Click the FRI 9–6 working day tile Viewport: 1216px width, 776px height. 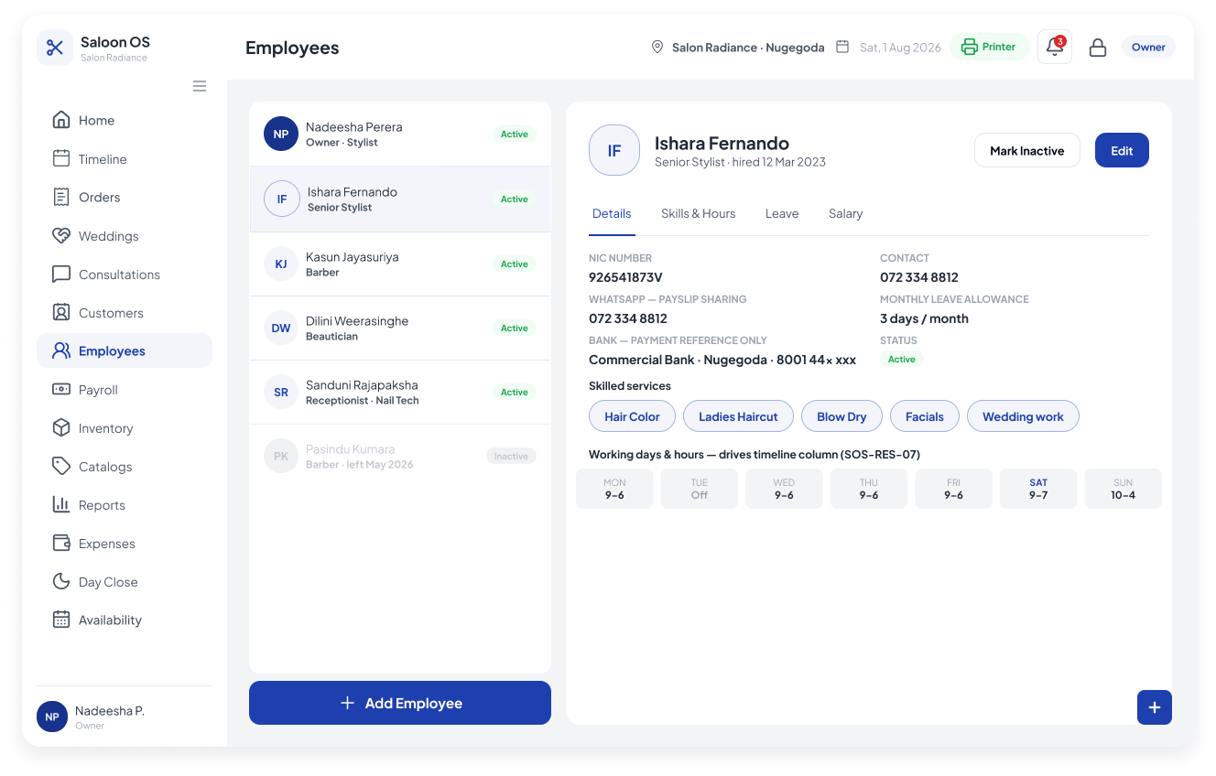coord(953,489)
